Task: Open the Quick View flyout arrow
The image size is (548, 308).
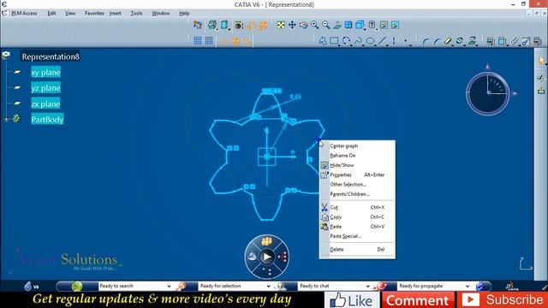Action: 364,29
